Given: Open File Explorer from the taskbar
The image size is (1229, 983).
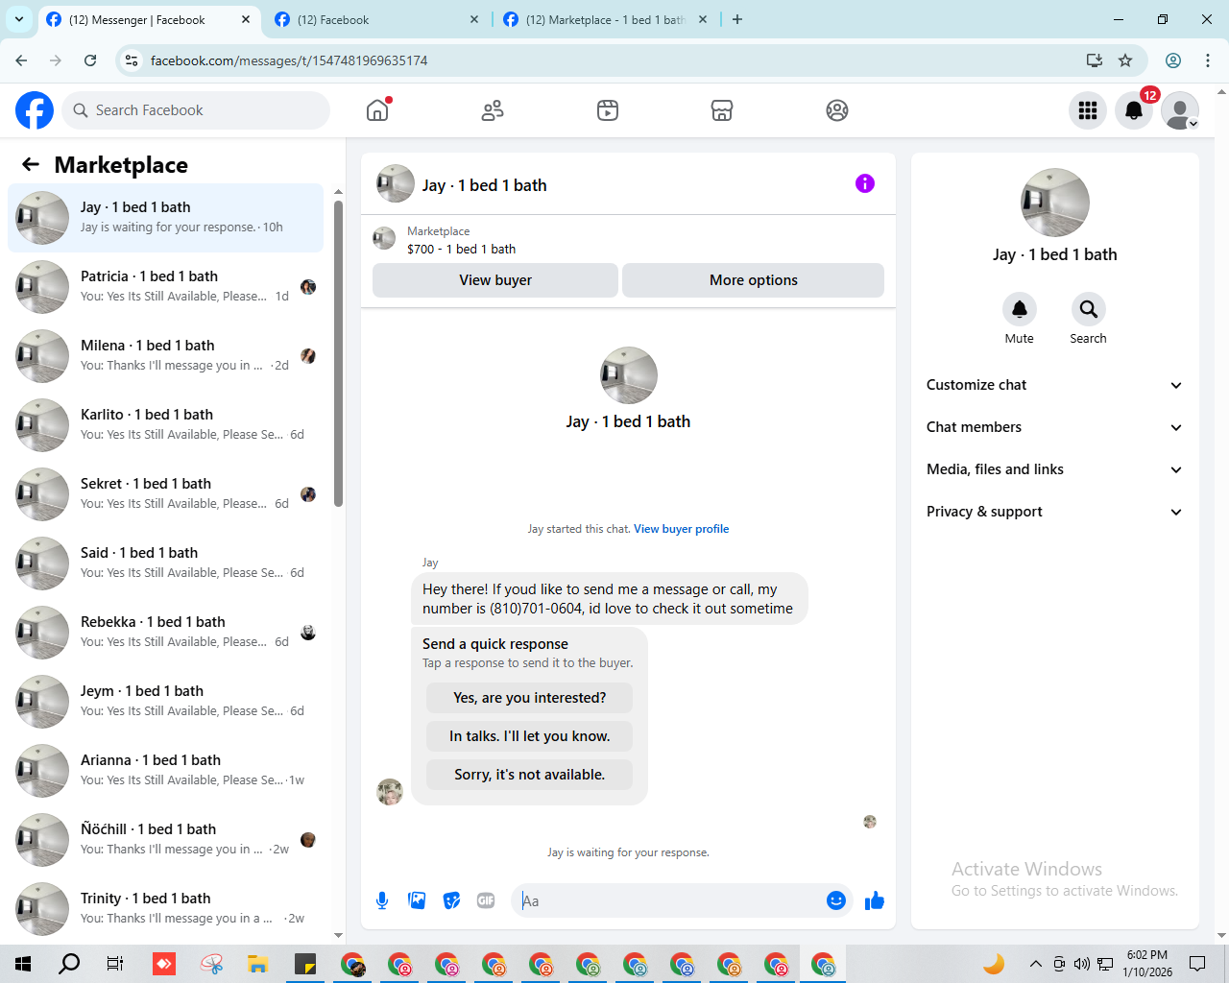Looking at the screenshot, I should tap(257, 964).
